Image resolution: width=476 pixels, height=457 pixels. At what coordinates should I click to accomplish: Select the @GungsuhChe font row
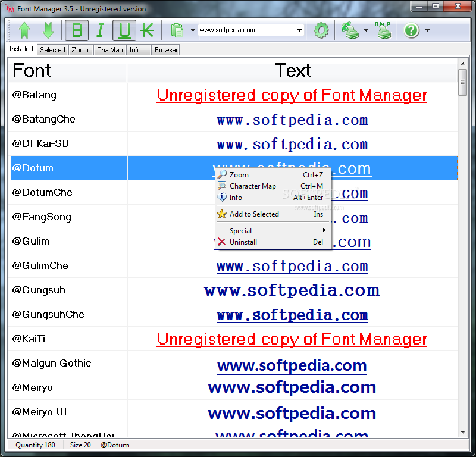pyautogui.click(x=233, y=314)
